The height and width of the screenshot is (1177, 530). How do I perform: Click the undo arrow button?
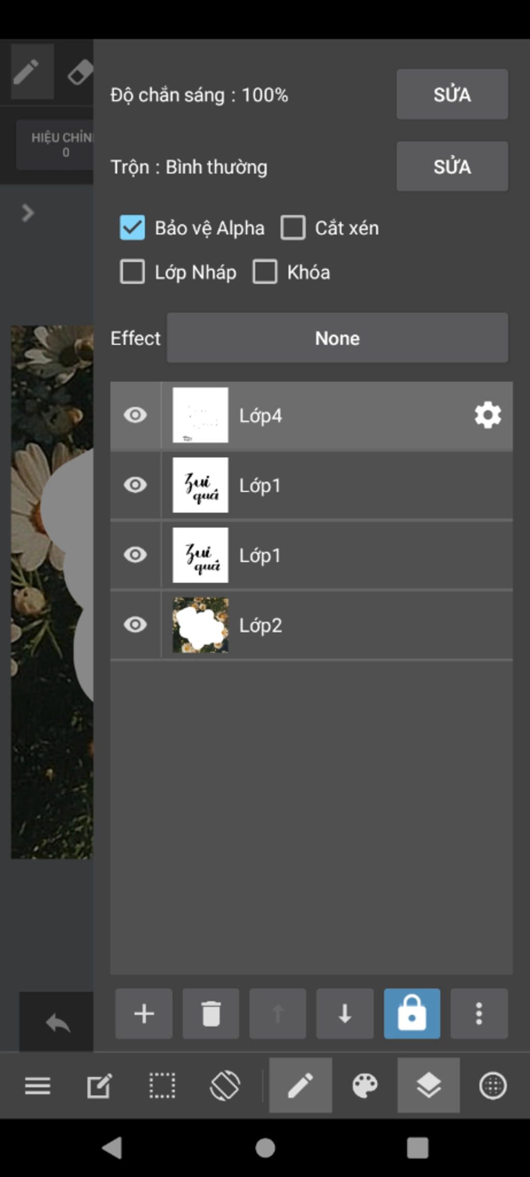[x=57, y=1022]
